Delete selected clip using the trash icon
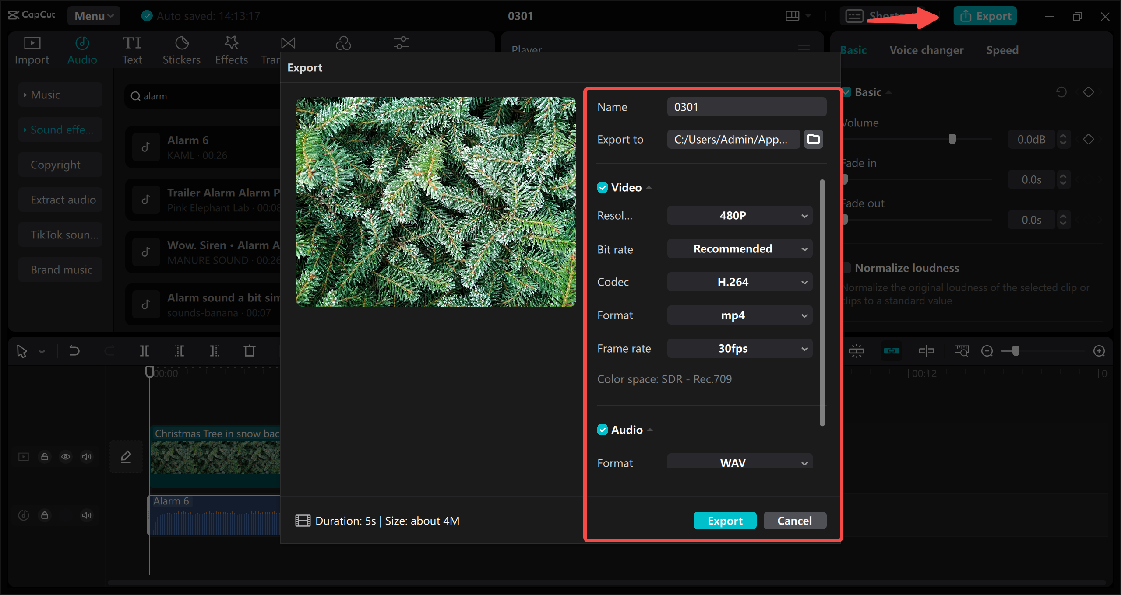This screenshot has height=595, width=1121. [x=249, y=350]
